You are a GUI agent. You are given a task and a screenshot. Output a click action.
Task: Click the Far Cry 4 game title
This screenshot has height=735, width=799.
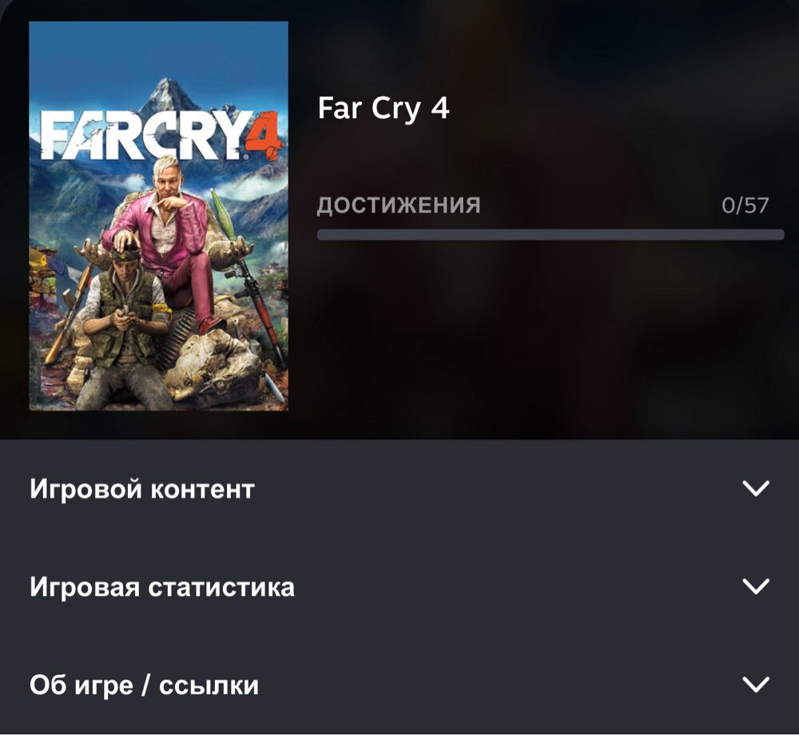(384, 108)
